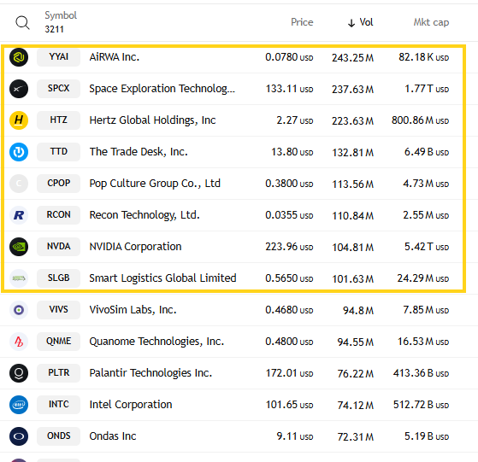Click the 132.81 M volume cell
Screen dimensions: 478x462
click(352, 152)
